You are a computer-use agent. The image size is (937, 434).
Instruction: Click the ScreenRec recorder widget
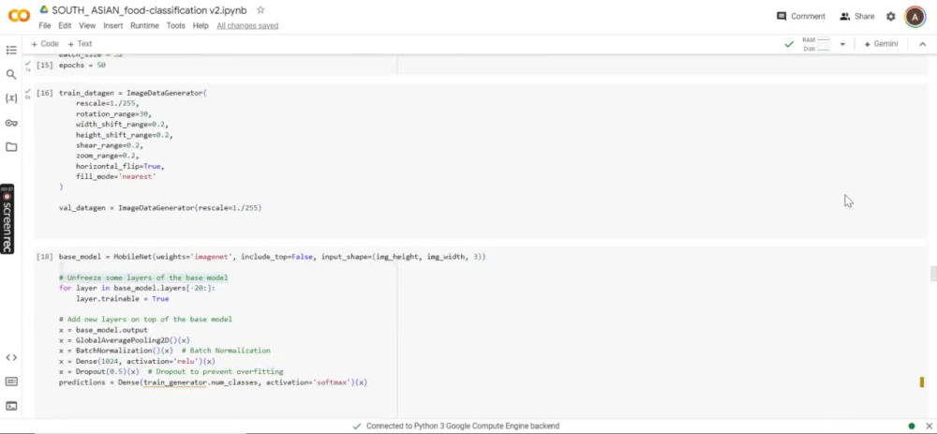click(x=7, y=218)
